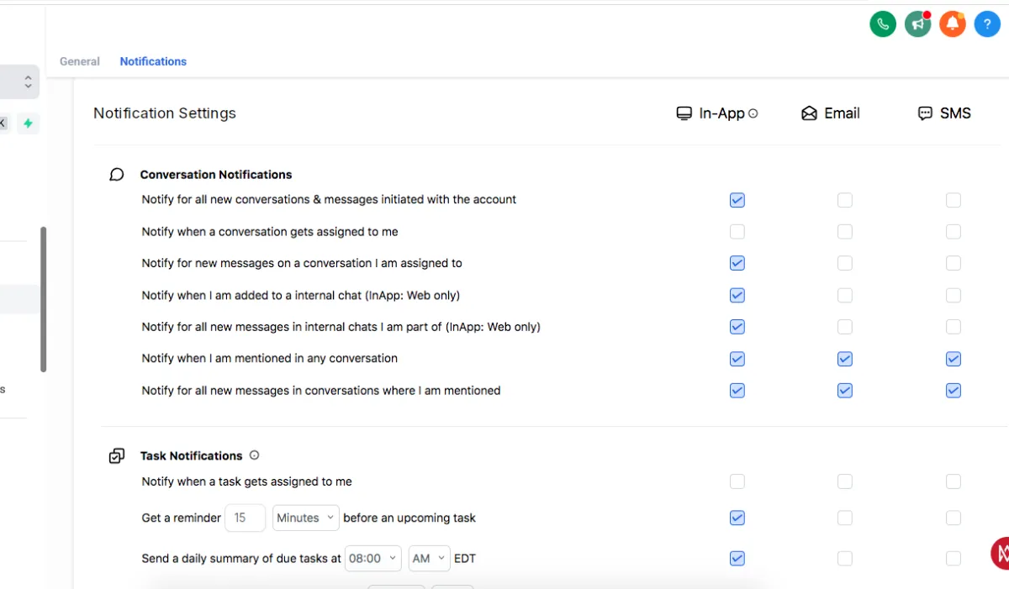Viewport: 1009px width, 589px height.
Task: Click the green lightning bolt icon
Action: tap(28, 124)
